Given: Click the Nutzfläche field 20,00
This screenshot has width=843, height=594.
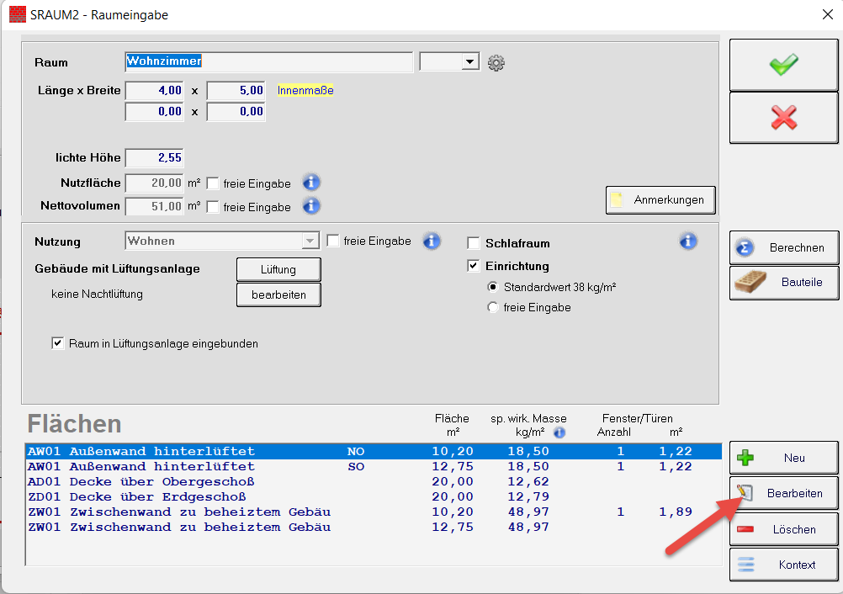Looking at the screenshot, I should pos(155,183).
